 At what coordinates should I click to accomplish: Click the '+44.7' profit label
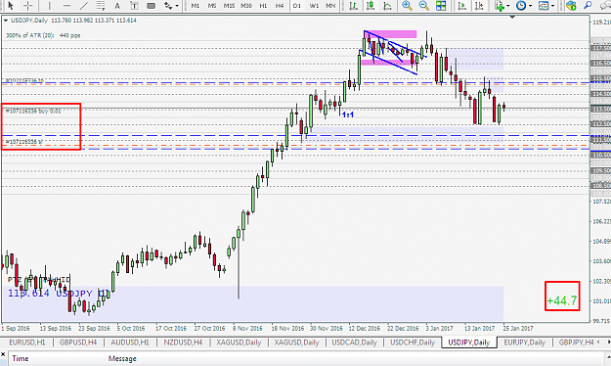[x=562, y=300]
